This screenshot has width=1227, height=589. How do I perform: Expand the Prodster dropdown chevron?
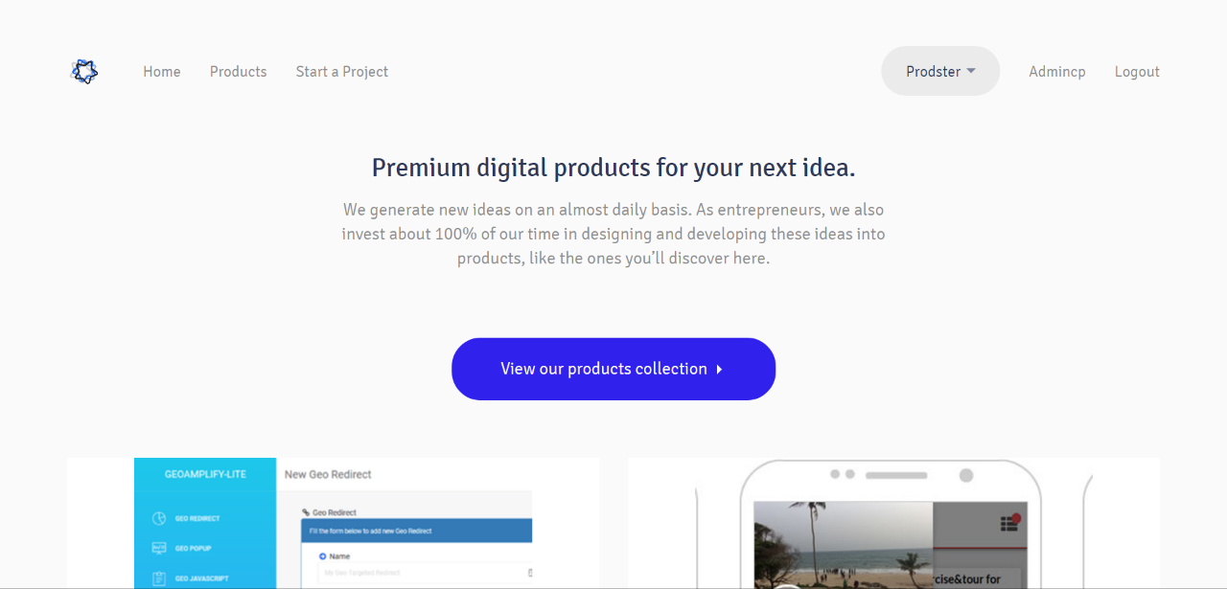(x=971, y=71)
